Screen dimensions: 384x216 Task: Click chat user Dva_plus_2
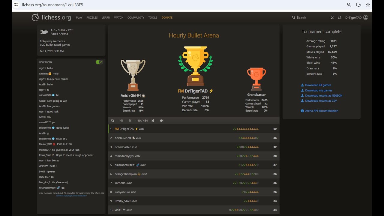45,182
